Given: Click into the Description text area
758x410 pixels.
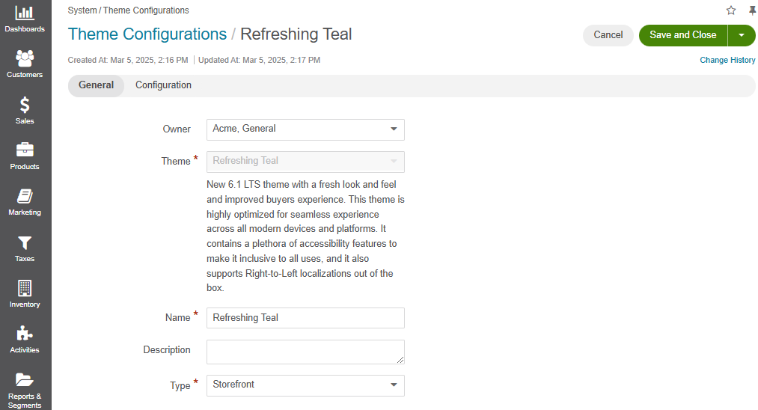Looking at the screenshot, I should [x=305, y=352].
